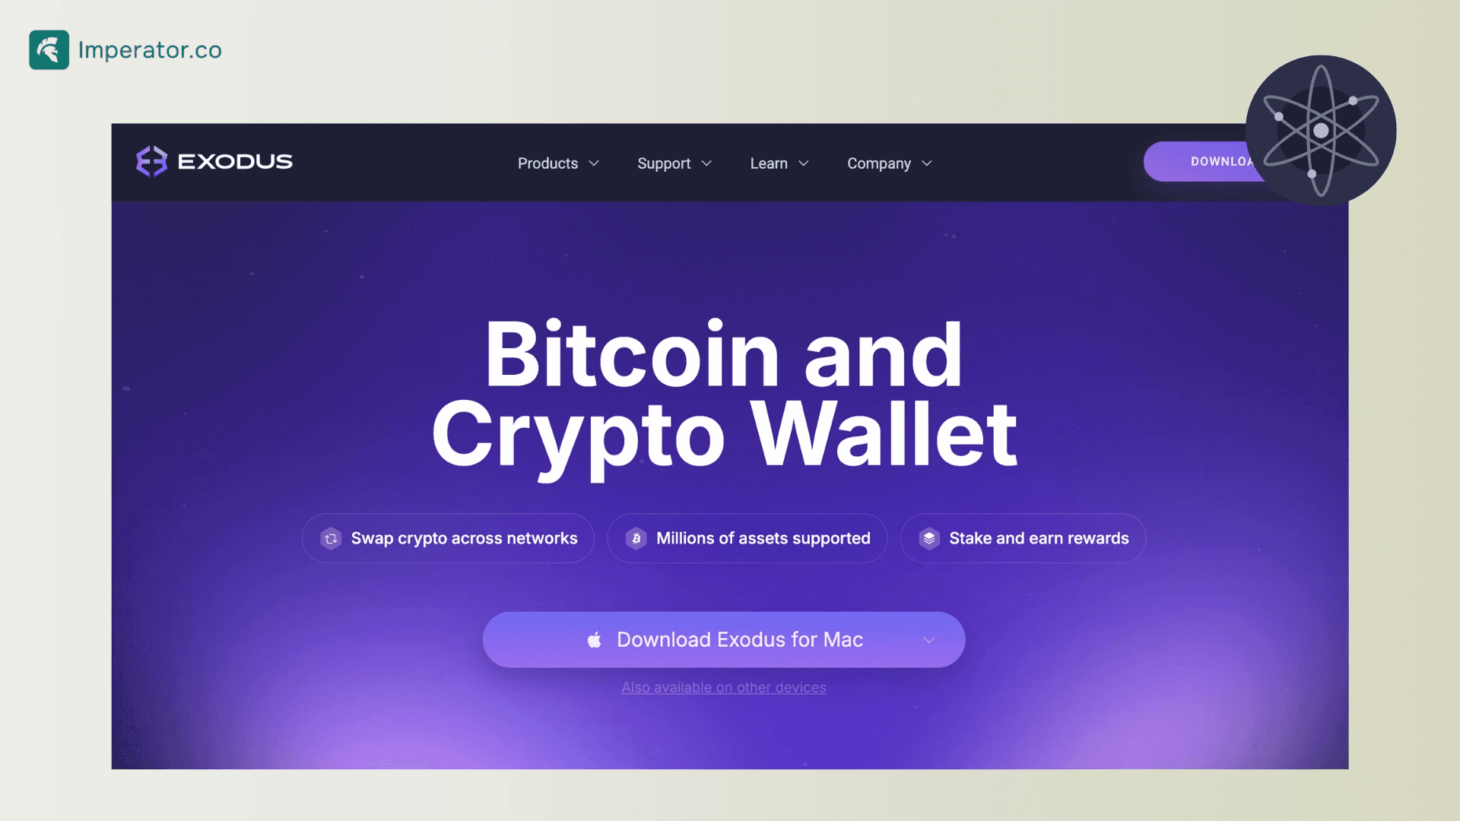The height and width of the screenshot is (821, 1460).
Task: Expand the Download Exodus chevron arrow
Action: pyautogui.click(x=928, y=639)
